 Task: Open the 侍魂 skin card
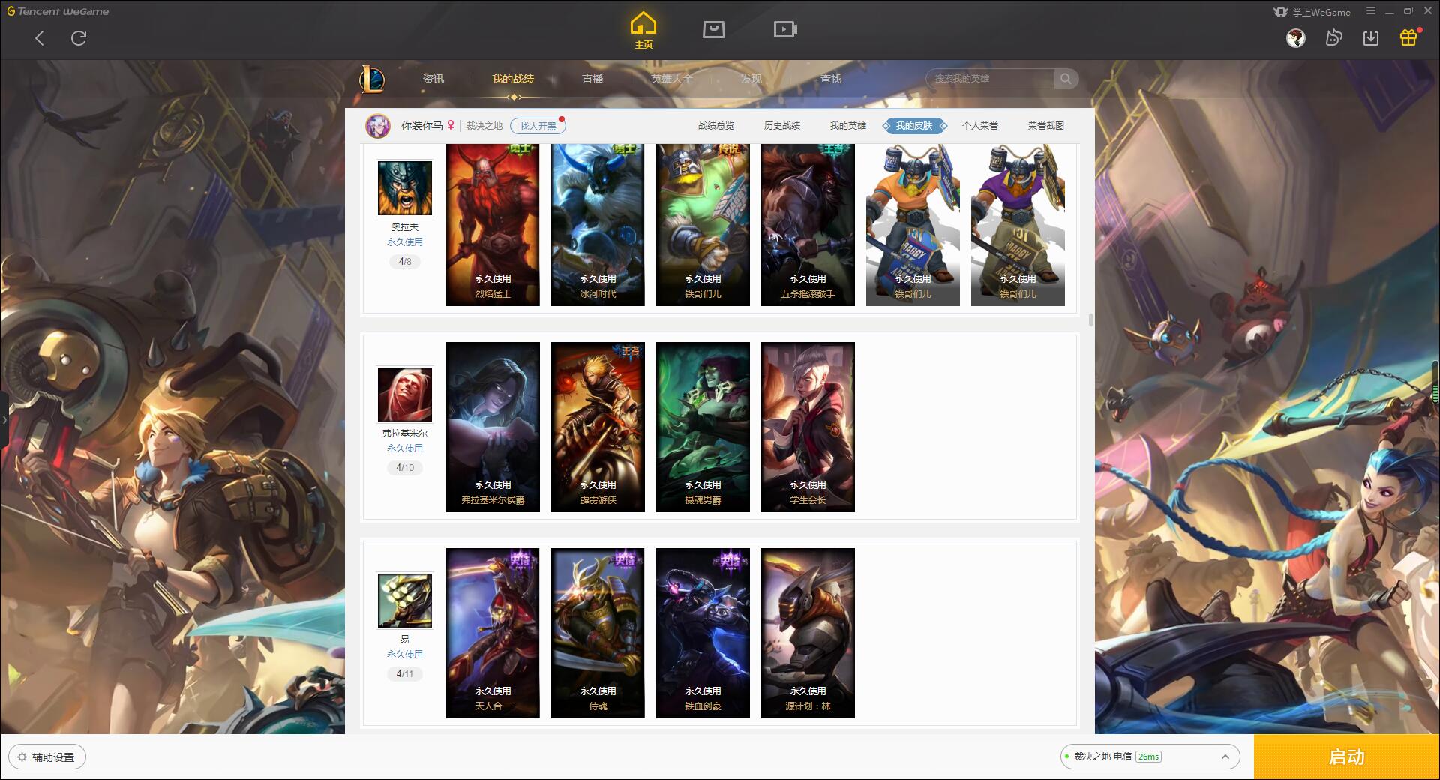pos(598,634)
